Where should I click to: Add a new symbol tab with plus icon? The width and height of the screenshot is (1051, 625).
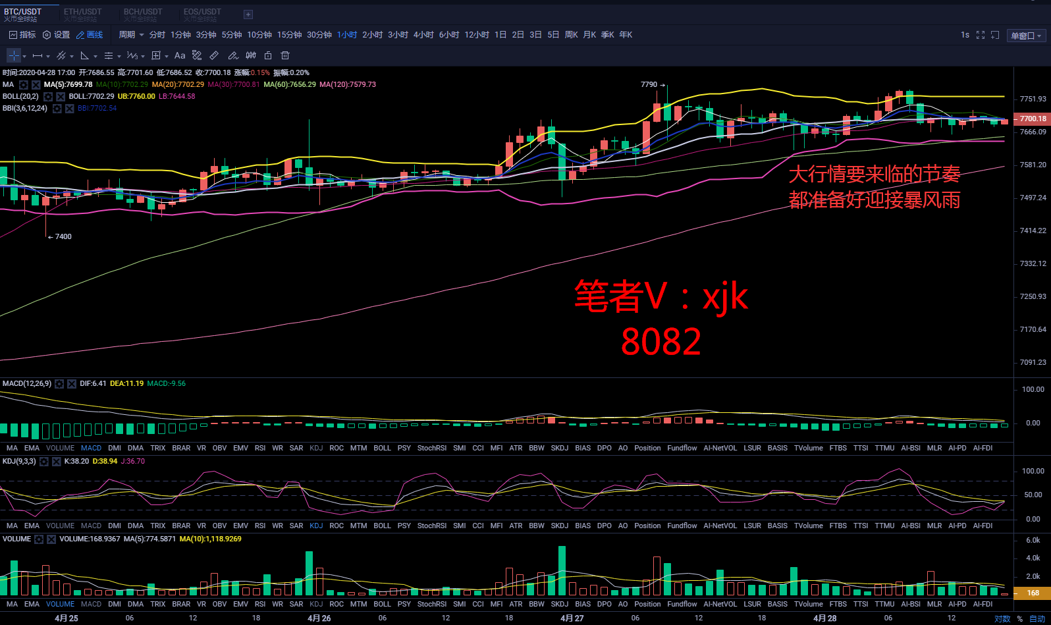click(248, 14)
